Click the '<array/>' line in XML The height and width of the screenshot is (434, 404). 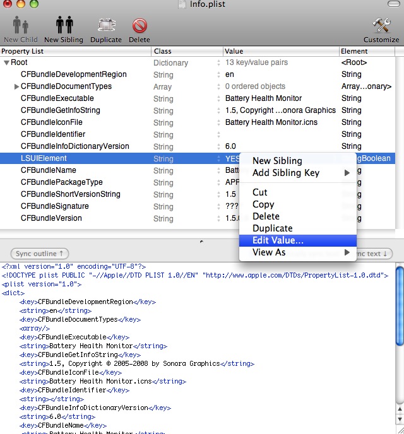click(x=35, y=328)
